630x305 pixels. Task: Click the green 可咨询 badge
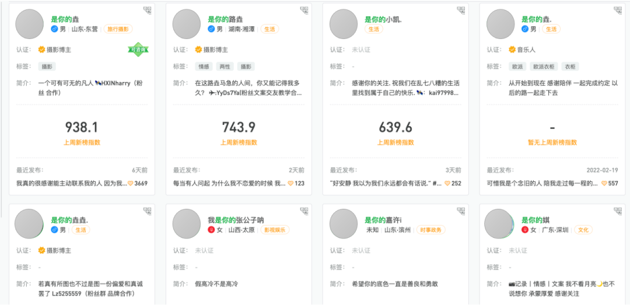tap(138, 50)
